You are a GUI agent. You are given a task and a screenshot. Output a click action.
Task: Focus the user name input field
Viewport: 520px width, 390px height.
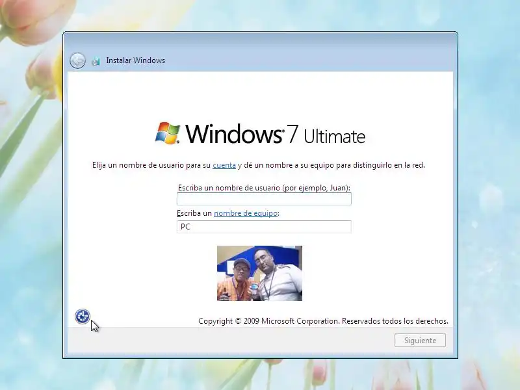[x=264, y=199]
